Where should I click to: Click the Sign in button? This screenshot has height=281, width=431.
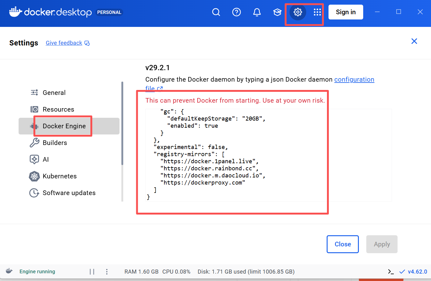point(346,12)
